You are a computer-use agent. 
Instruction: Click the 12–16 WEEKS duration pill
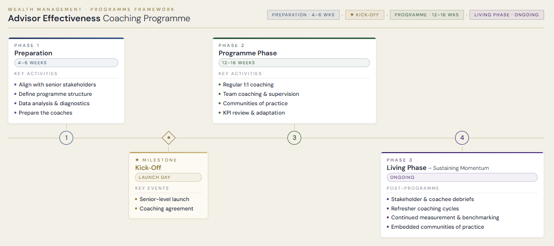click(294, 63)
